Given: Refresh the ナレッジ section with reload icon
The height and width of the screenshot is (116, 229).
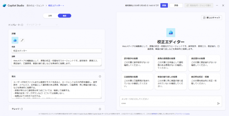Looking at the screenshot, I should point(22,109).
